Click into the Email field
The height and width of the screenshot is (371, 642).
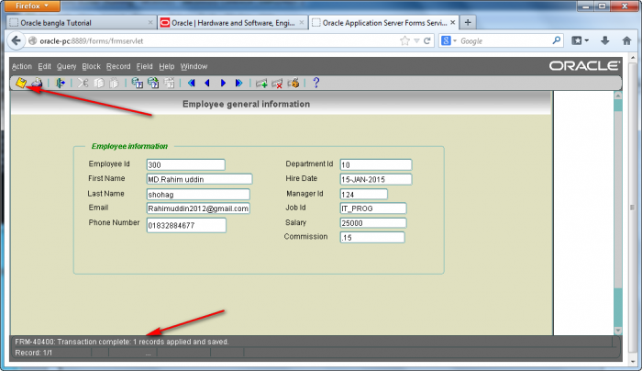tap(198, 208)
